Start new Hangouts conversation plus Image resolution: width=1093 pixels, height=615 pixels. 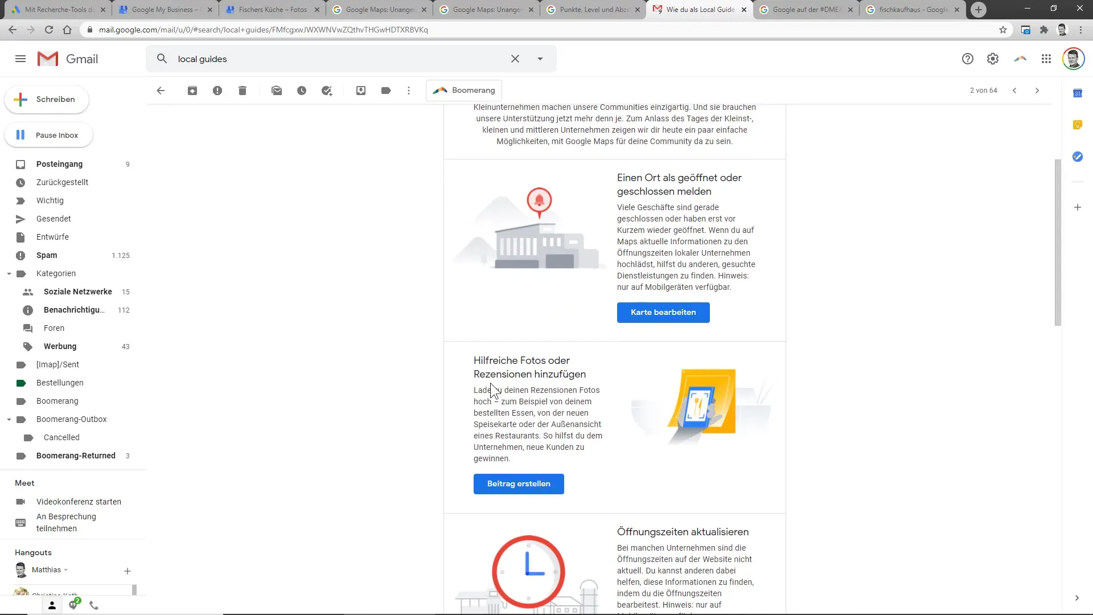click(128, 571)
